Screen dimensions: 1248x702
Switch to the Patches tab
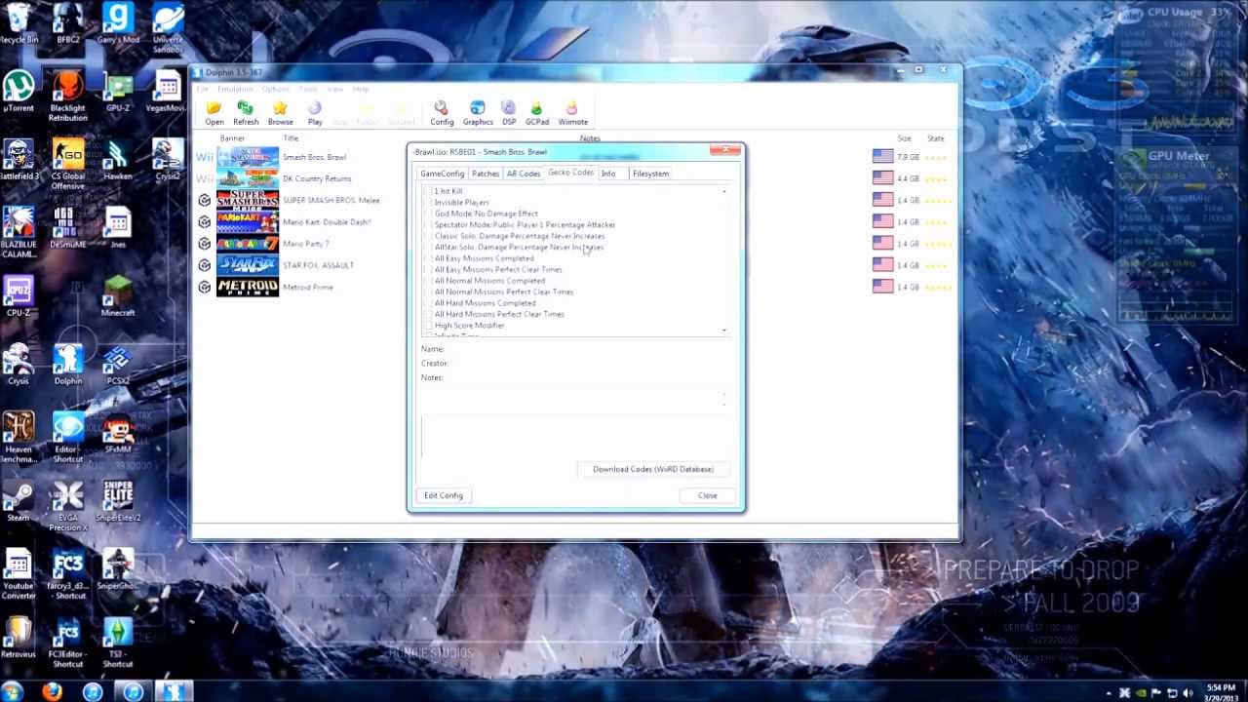pos(485,174)
